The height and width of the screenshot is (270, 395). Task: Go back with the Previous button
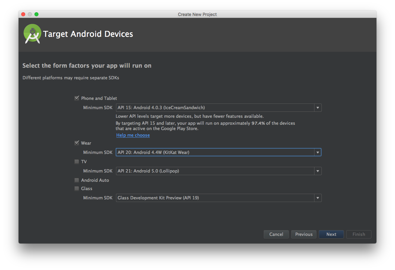tap(304, 234)
